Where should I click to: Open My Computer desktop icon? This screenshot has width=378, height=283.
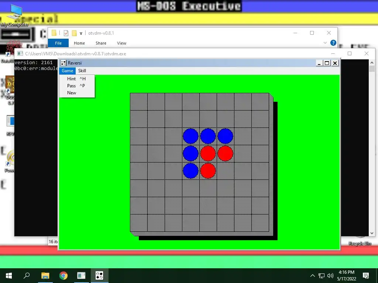pyautogui.click(x=14, y=15)
